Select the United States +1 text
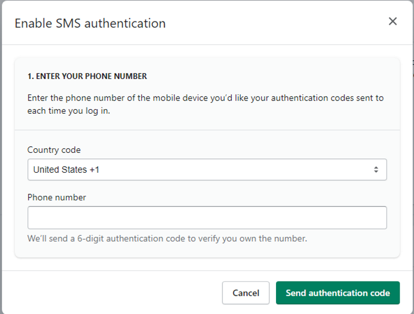The width and height of the screenshot is (414, 314). tap(66, 170)
